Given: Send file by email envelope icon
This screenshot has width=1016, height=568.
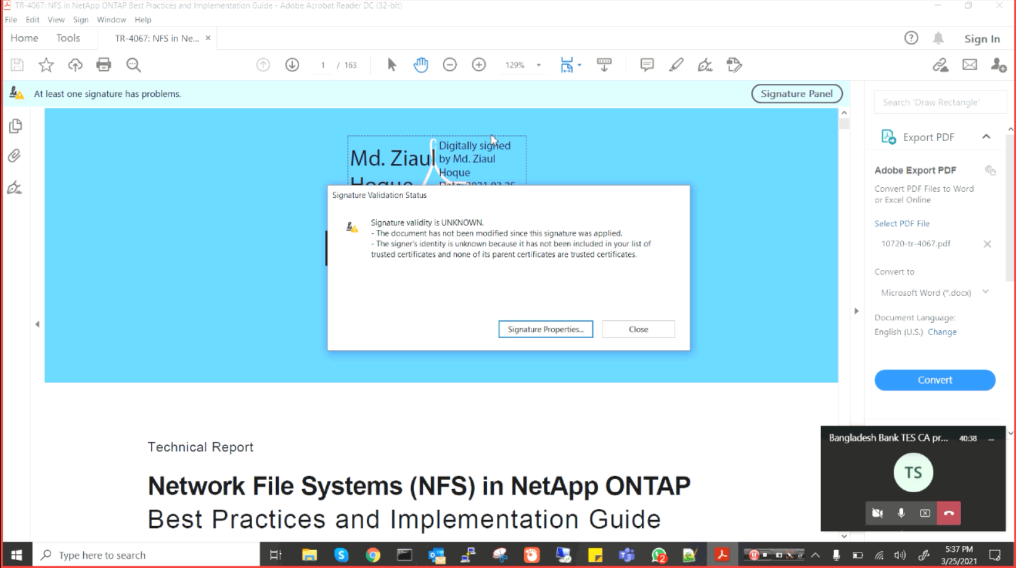Looking at the screenshot, I should (x=970, y=65).
